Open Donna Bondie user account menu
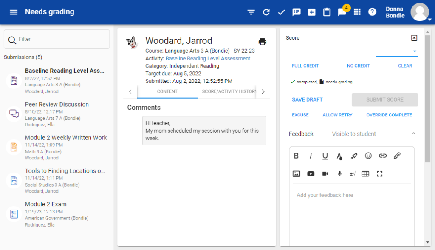The height and width of the screenshot is (250, 435). click(420, 12)
